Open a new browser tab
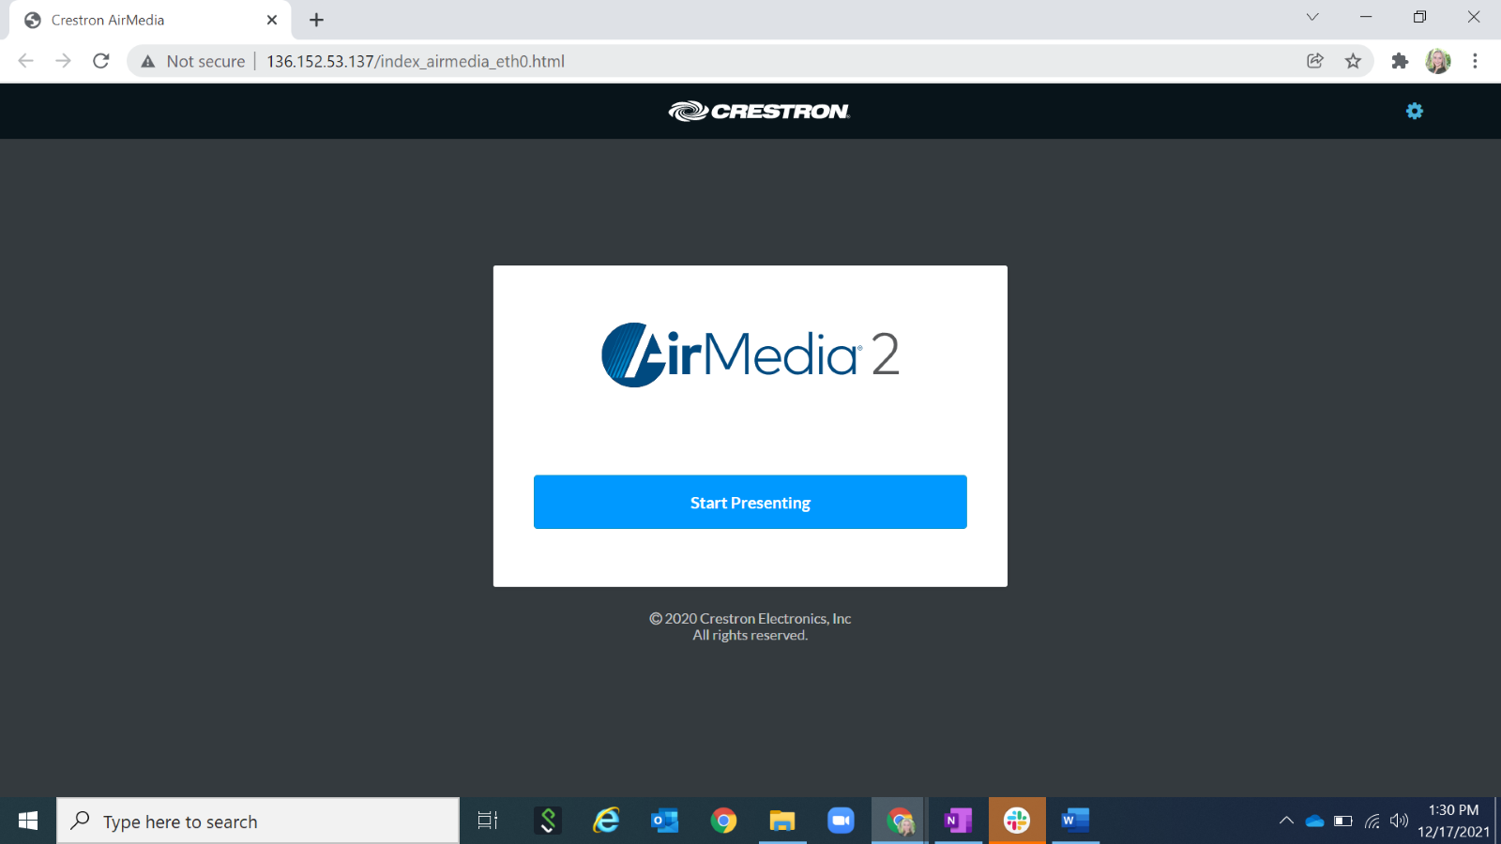The image size is (1501, 844). tap(317, 20)
